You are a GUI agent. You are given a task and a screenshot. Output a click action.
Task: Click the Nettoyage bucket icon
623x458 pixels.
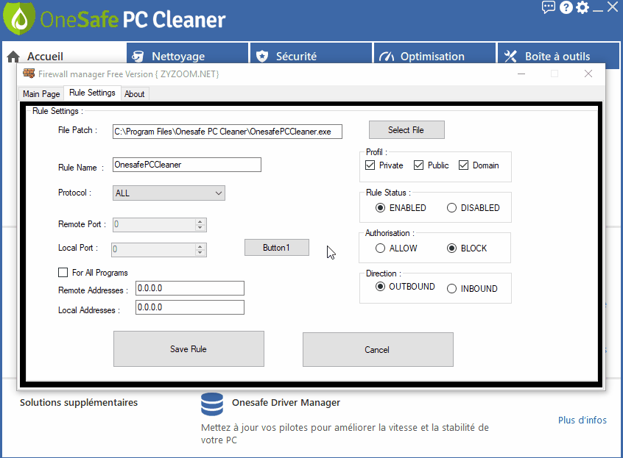click(138, 57)
